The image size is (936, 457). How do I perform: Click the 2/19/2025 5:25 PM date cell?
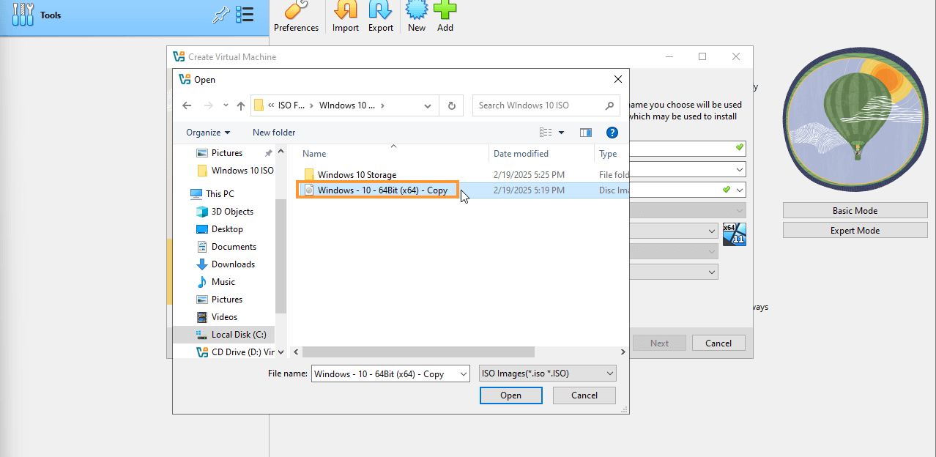tap(529, 175)
